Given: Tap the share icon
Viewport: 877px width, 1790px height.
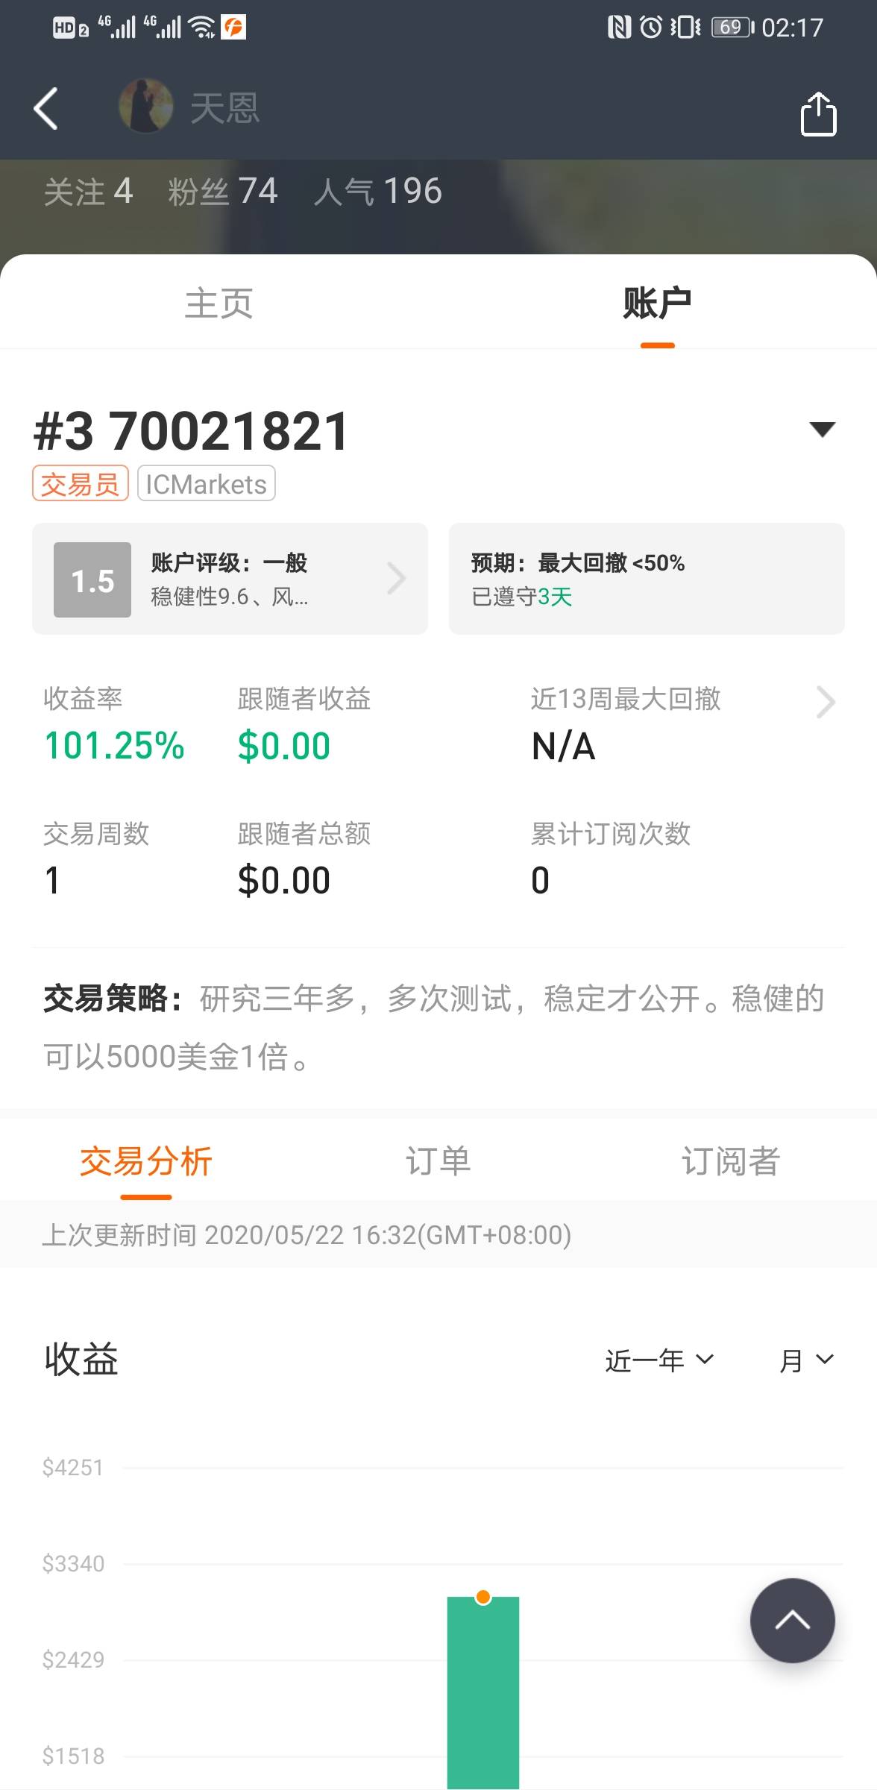Looking at the screenshot, I should pos(818,114).
